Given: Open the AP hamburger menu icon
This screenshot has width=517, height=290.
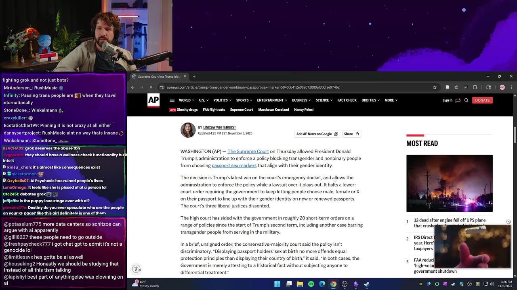Looking at the screenshot, I should click(x=172, y=100).
